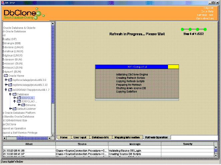The image size is (221, 165).
Task: Click the Schema folder icon
Action: [x=23, y=105]
